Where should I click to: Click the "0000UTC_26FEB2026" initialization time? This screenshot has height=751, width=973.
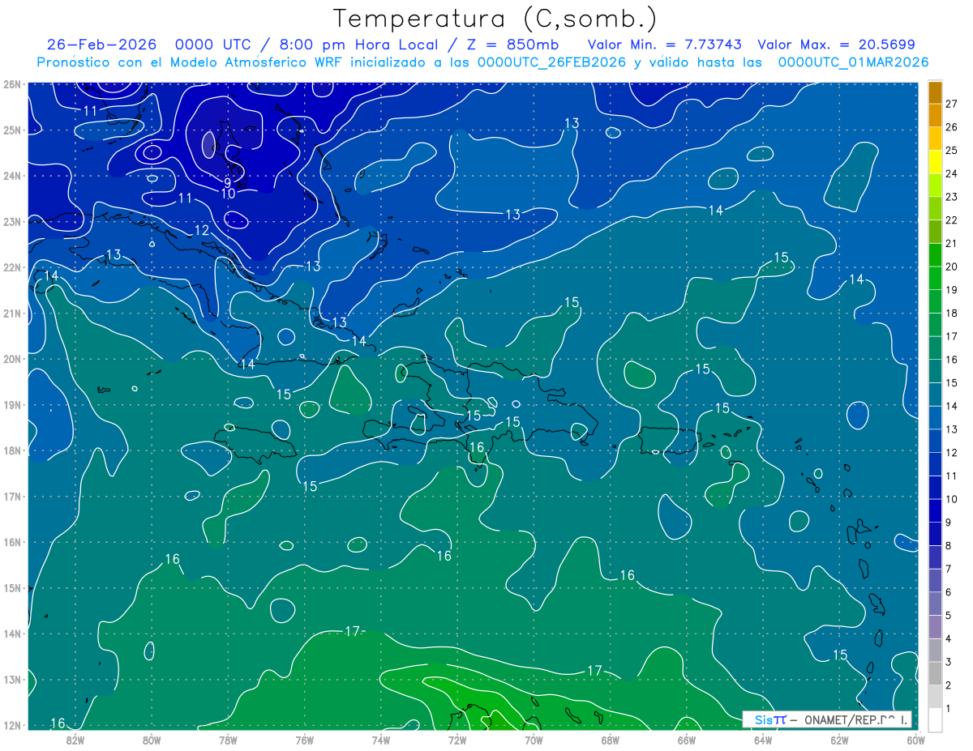551,62
